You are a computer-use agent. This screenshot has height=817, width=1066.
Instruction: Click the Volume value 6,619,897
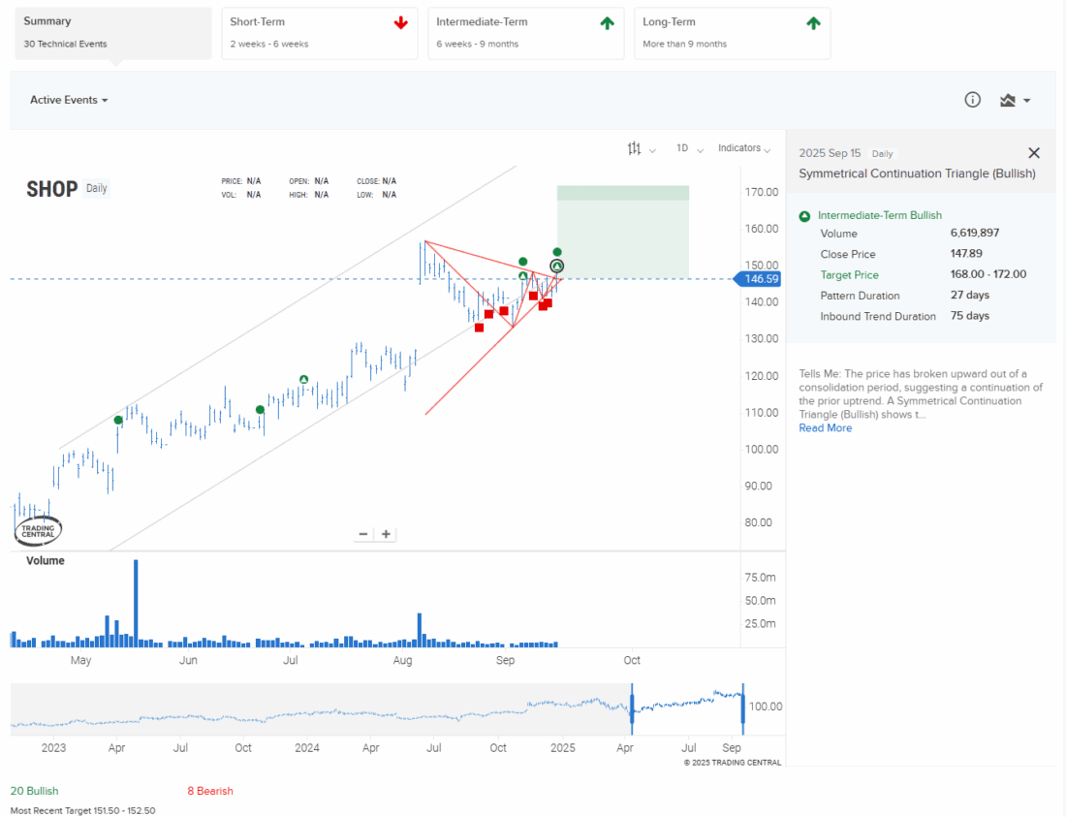click(x=974, y=234)
